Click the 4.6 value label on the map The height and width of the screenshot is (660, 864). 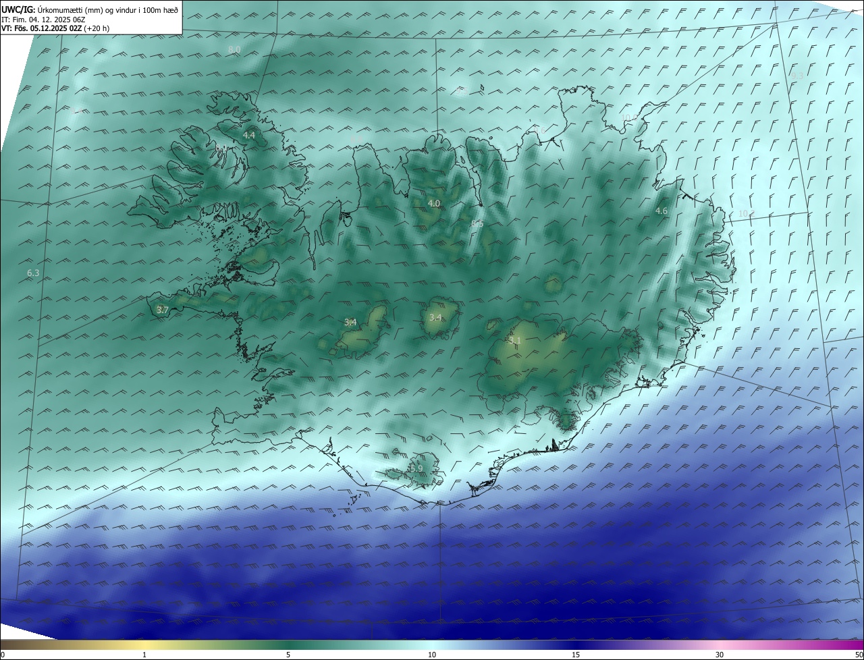coord(661,211)
